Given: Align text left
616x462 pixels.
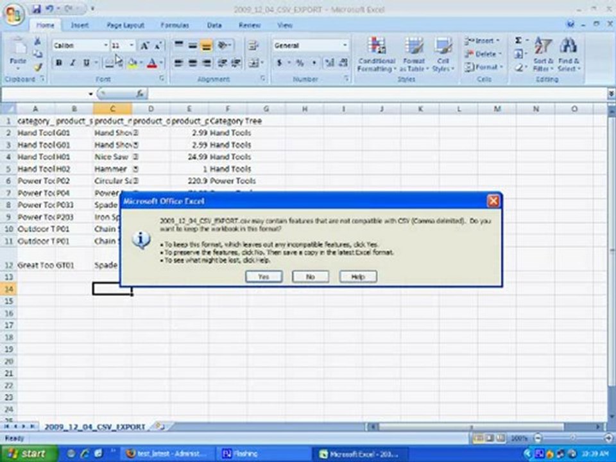Looking at the screenshot, I should point(179,63).
